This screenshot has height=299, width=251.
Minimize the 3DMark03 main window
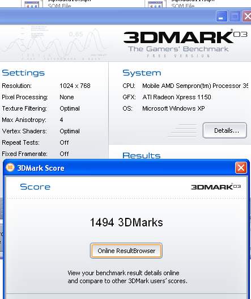click(x=222, y=16)
